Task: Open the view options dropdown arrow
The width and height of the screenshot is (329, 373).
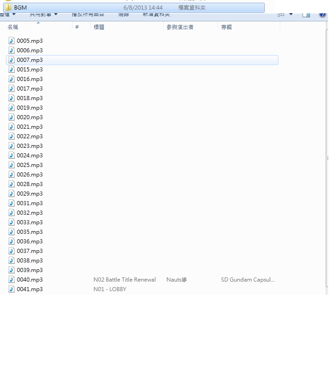Action: (291, 14)
